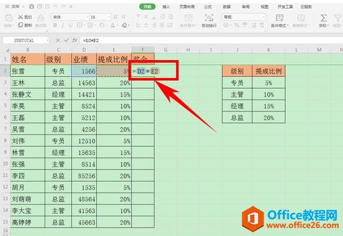
Task: Click the fill color bucket swatch
Action: pyautogui.click(x=102, y=25)
